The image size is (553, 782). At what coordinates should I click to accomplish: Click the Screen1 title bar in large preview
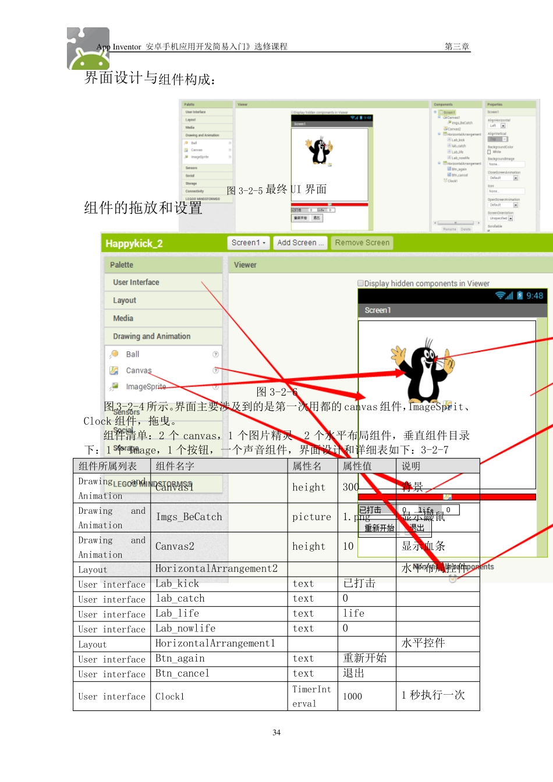pos(452,310)
